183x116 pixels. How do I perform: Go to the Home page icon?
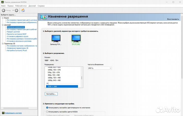point(23,10)
